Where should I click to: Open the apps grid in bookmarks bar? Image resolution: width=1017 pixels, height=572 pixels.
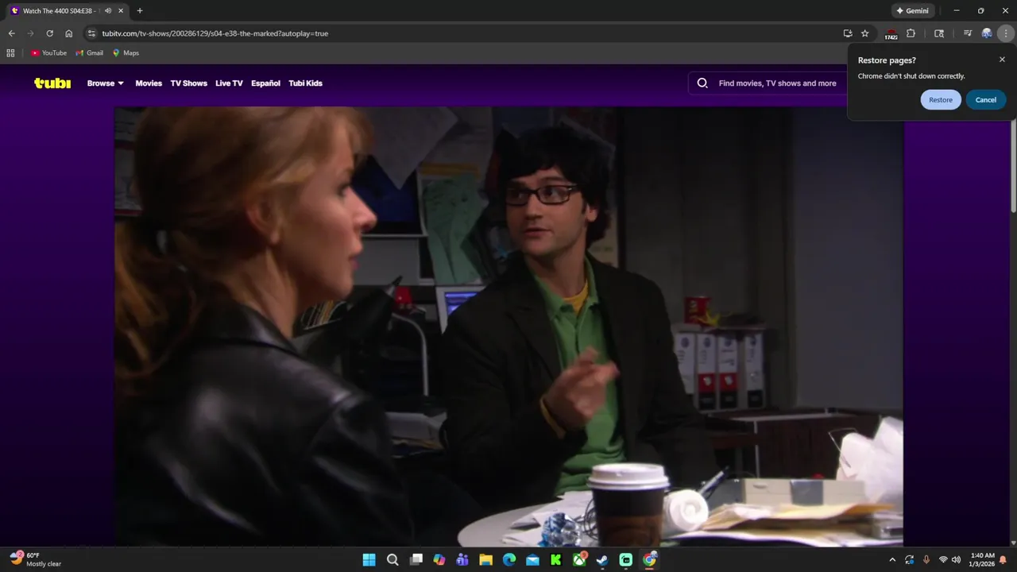tap(10, 53)
